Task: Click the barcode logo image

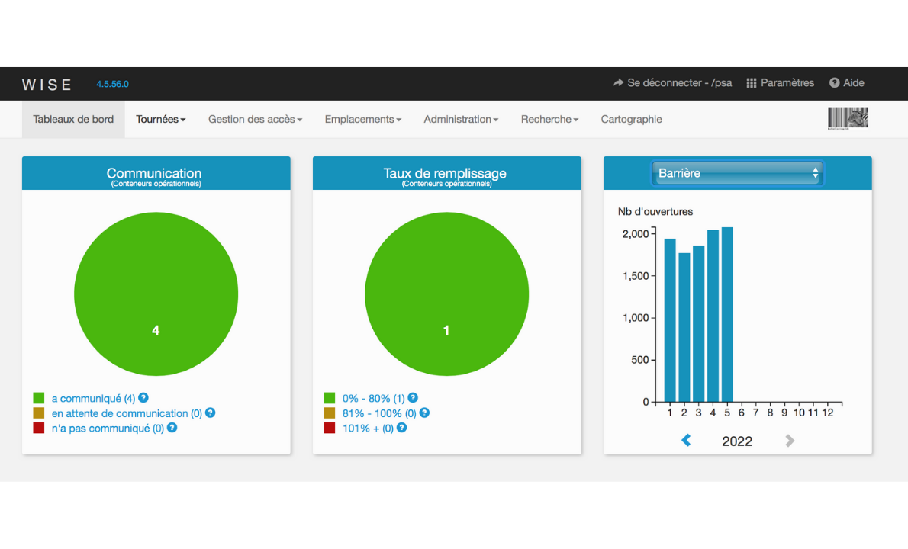Action: point(848,119)
